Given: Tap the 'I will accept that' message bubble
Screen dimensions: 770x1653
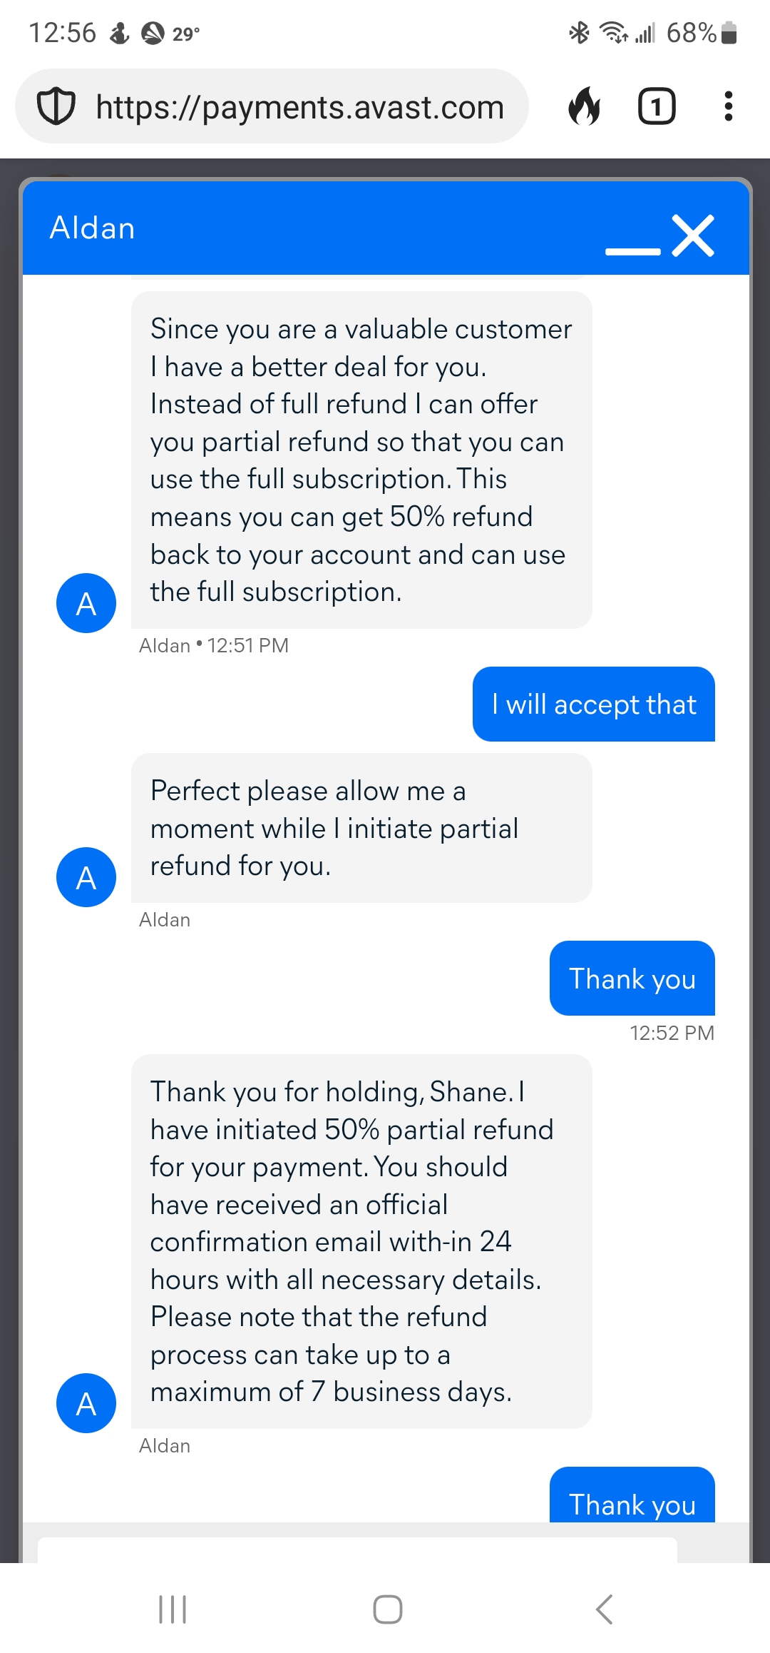Looking at the screenshot, I should (594, 704).
